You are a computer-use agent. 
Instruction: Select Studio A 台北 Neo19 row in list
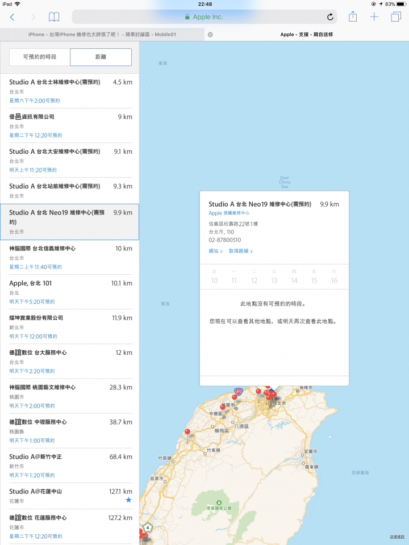pos(69,222)
